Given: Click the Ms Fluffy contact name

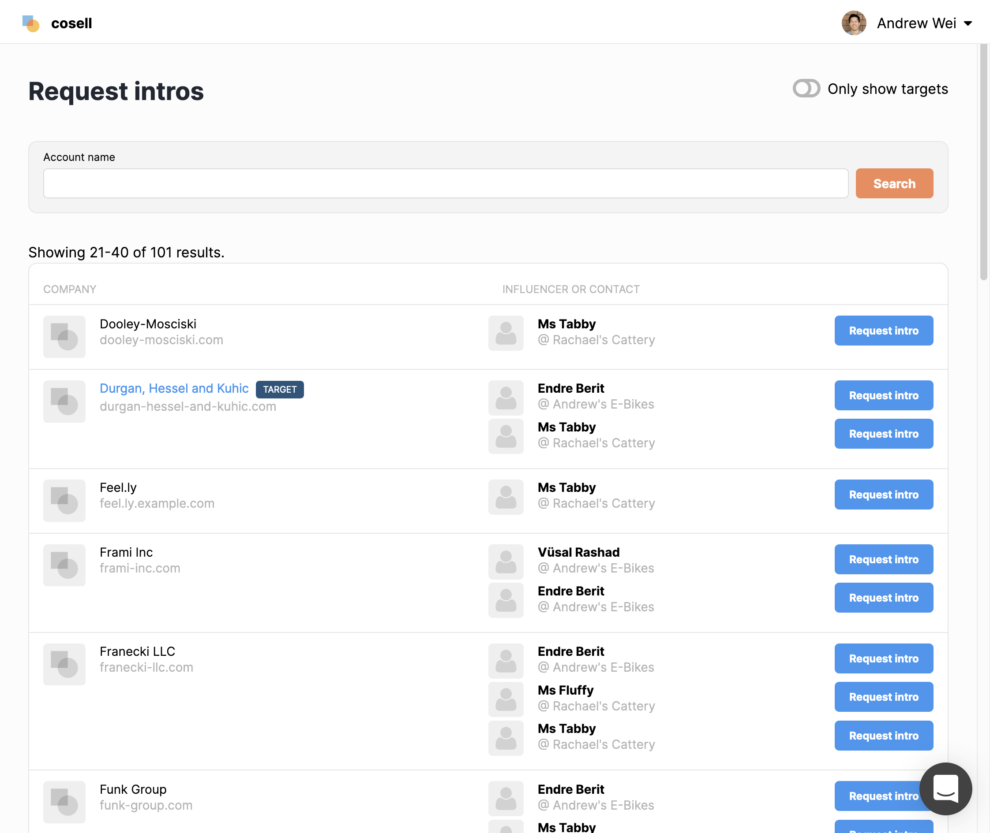Looking at the screenshot, I should (566, 690).
